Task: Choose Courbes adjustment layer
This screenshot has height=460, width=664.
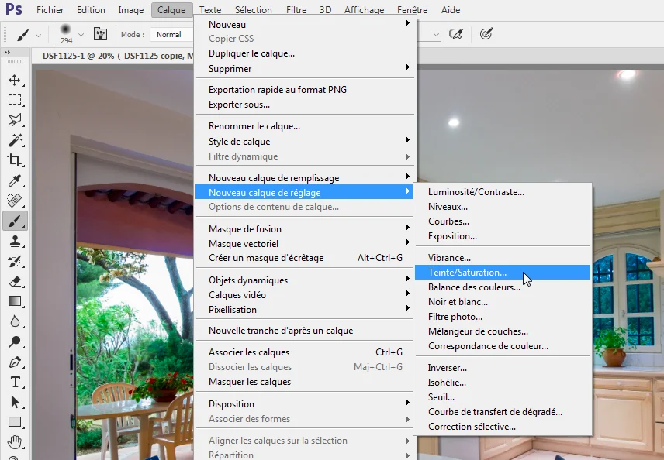Action: coord(503,221)
